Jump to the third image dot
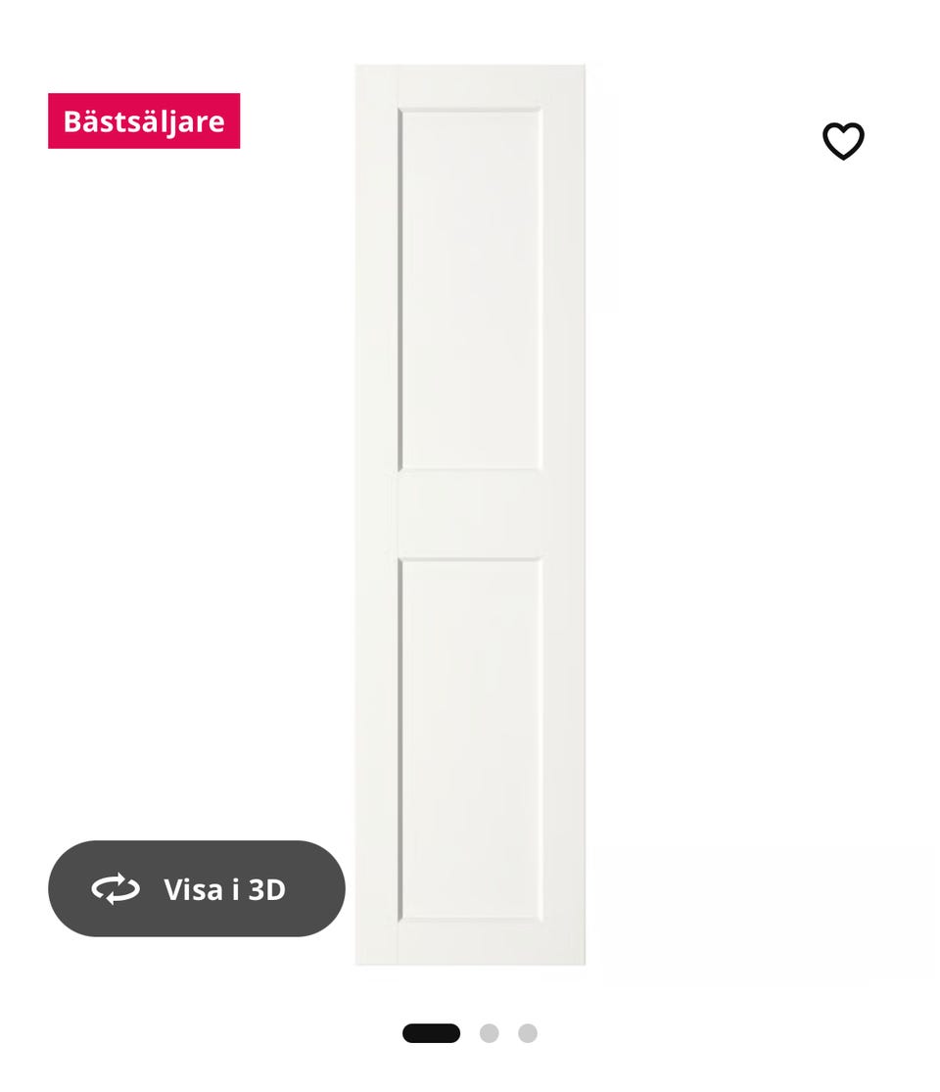 tap(528, 1033)
